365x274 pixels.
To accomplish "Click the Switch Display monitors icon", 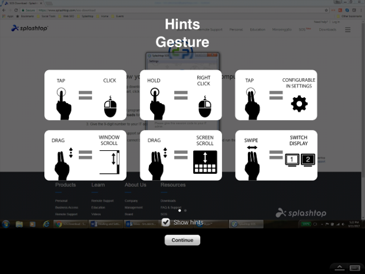I will pyautogui.click(x=298, y=160).
